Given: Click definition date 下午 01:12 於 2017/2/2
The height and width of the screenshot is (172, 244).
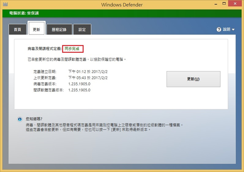Looking at the screenshot, I should (88, 71).
